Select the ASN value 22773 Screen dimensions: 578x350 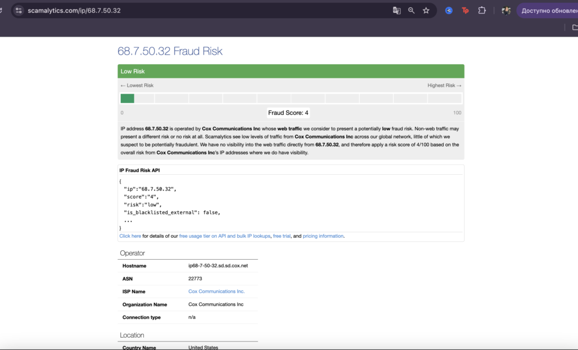(x=195, y=278)
